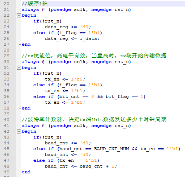Collapse the begin block at line 42
The height and width of the screenshot is (177, 185).
point(19,132)
